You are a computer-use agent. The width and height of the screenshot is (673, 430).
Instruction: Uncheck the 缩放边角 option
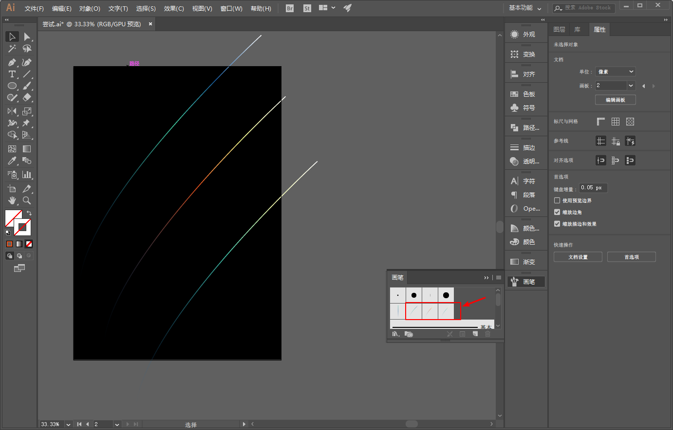coord(557,212)
